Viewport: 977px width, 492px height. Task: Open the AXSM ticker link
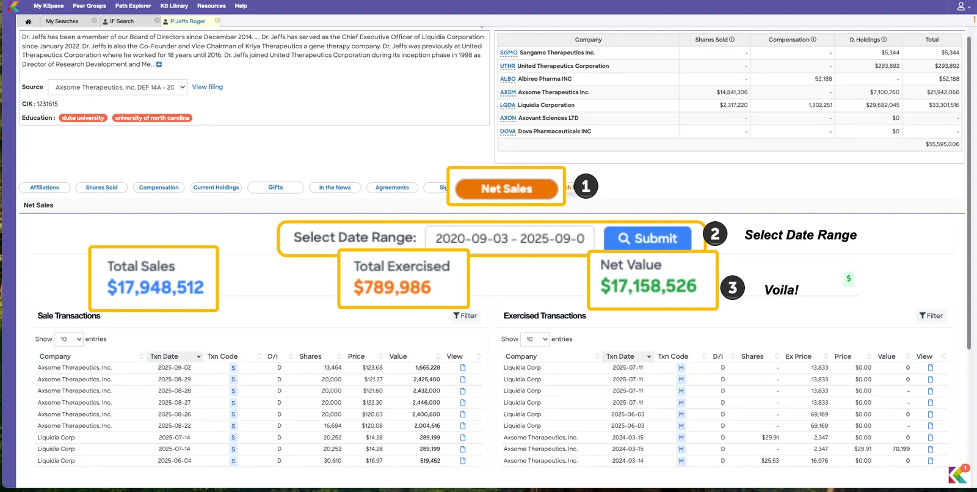(x=508, y=92)
